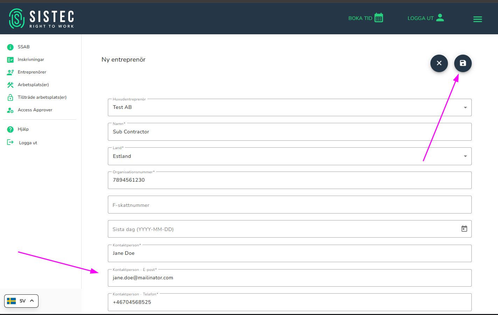Click the empty F-skattnummer field
Viewport: 498px width, 315px height.
click(290, 205)
